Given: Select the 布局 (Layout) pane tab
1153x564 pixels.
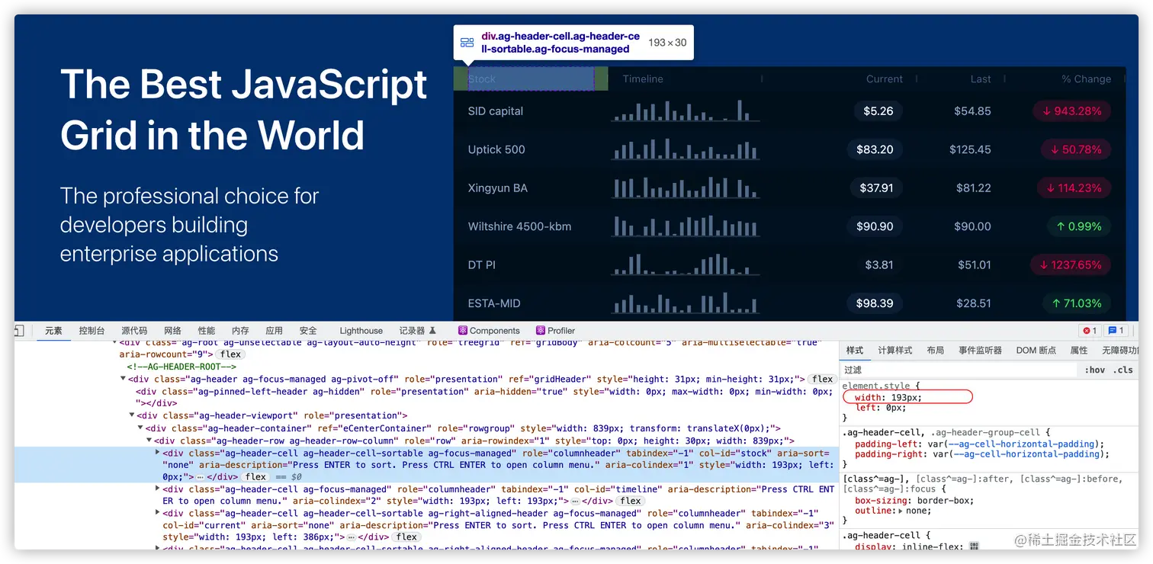Looking at the screenshot, I should click(x=936, y=350).
